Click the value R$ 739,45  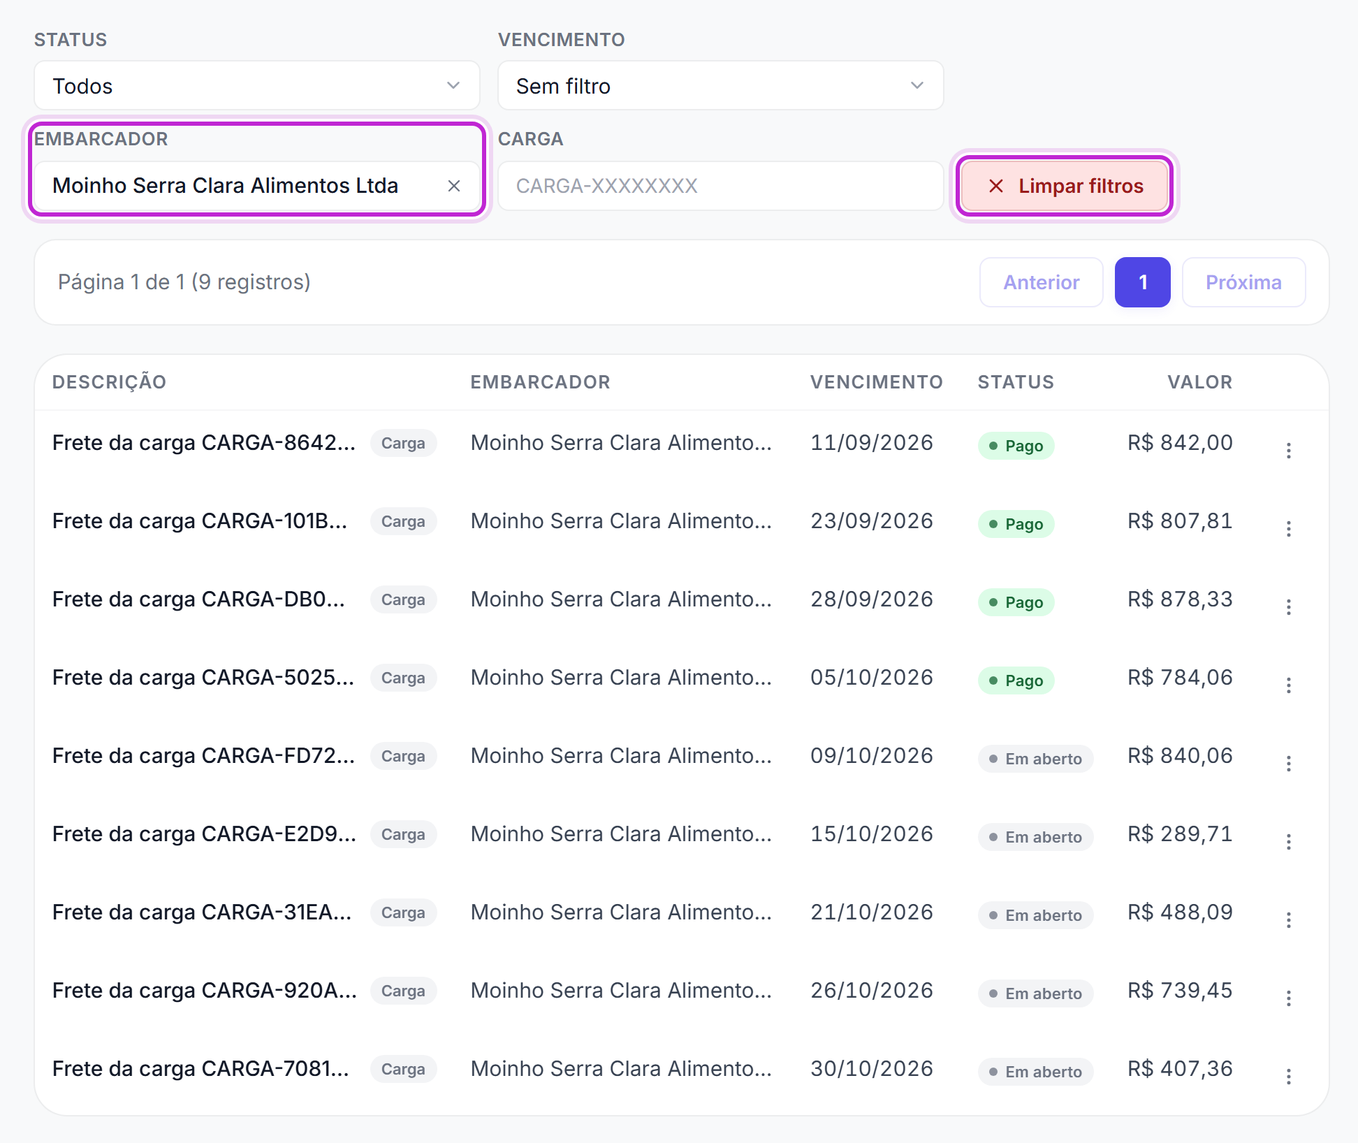[1180, 991]
